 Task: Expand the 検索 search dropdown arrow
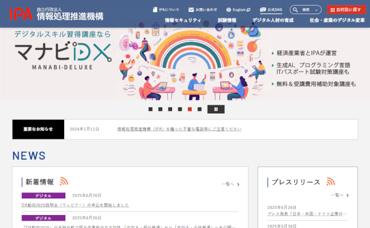point(316,10)
